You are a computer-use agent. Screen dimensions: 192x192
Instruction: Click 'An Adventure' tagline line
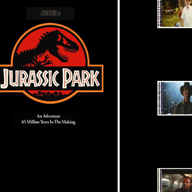(x=49, y=116)
